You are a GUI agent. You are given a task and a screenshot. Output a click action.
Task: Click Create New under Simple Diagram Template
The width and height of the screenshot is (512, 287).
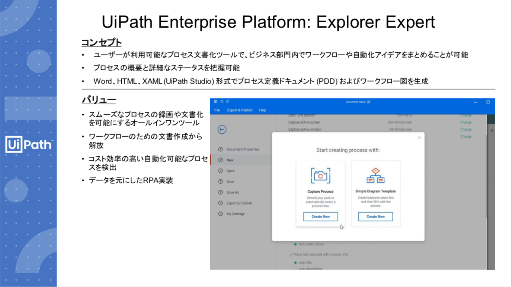[x=375, y=216]
